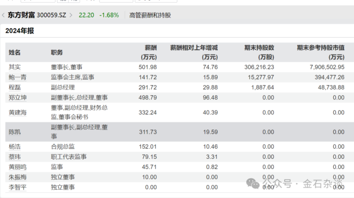The image size is (354, 198).
Task: Open executive profile for 蔡玮
Action: coord(15,157)
